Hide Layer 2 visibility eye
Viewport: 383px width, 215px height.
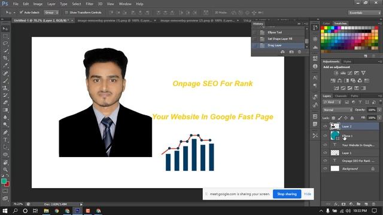pos(325,126)
